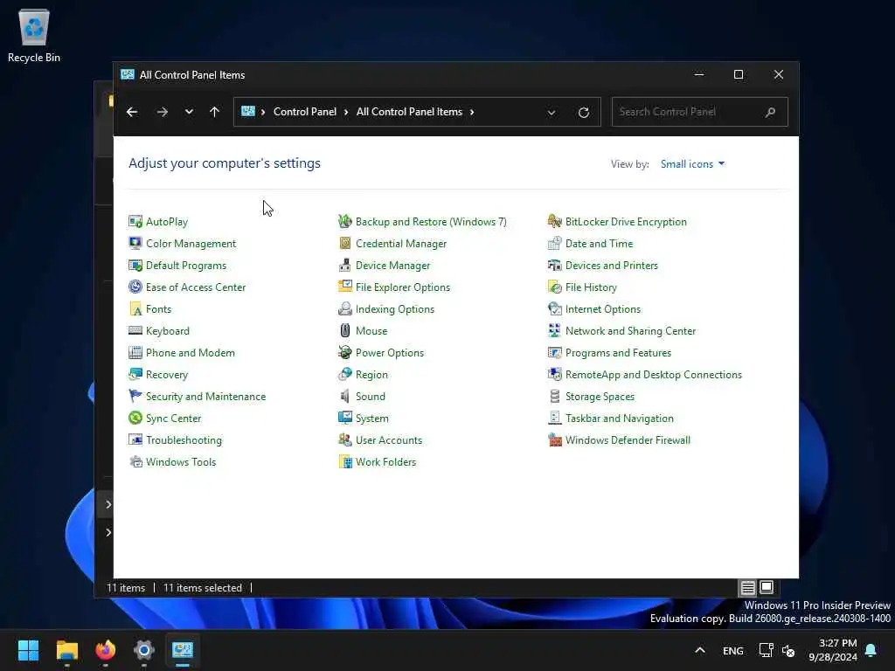895x671 pixels.
Task: Switch to details view in background window
Action: tap(748, 587)
